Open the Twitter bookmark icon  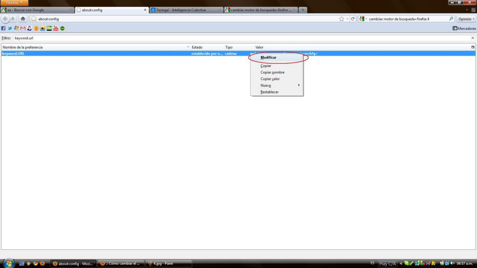point(10,28)
